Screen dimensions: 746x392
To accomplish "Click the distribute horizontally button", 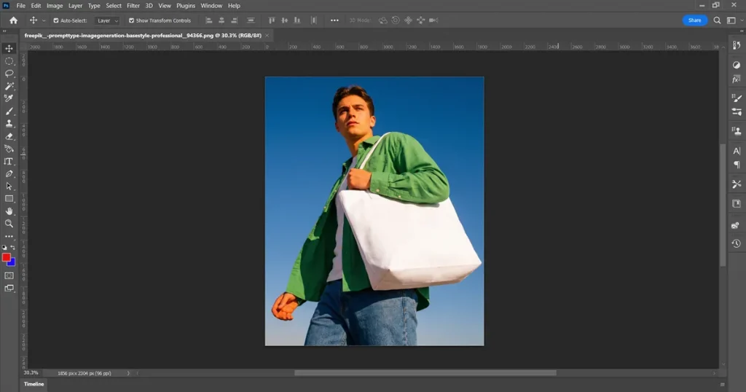I will [313, 20].
